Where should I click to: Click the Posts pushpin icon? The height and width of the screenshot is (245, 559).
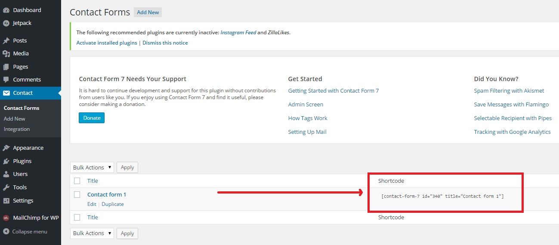tap(6, 41)
